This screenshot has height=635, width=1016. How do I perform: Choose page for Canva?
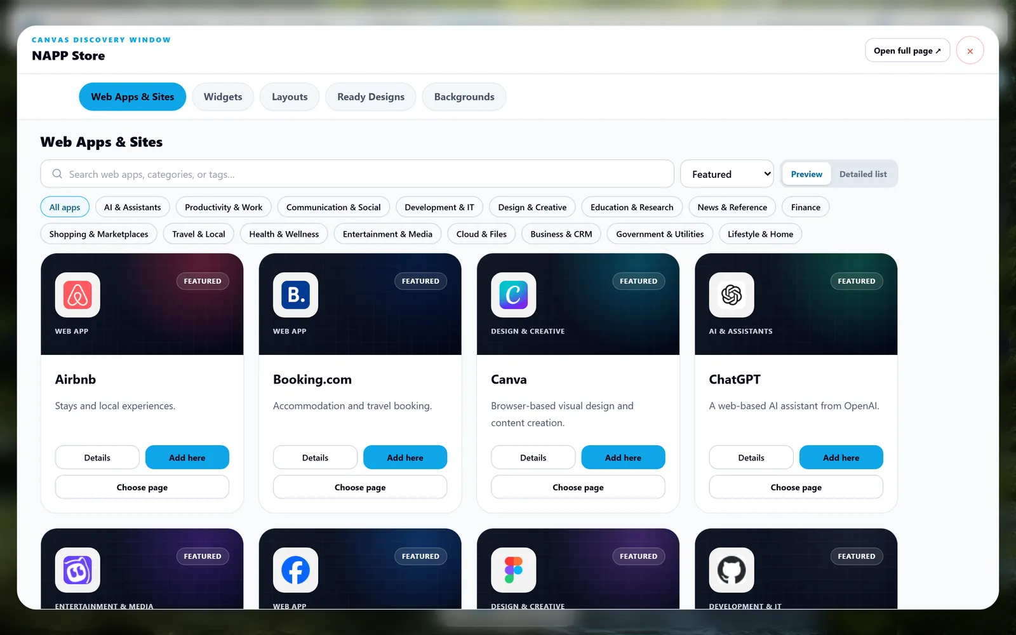click(x=578, y=487)
